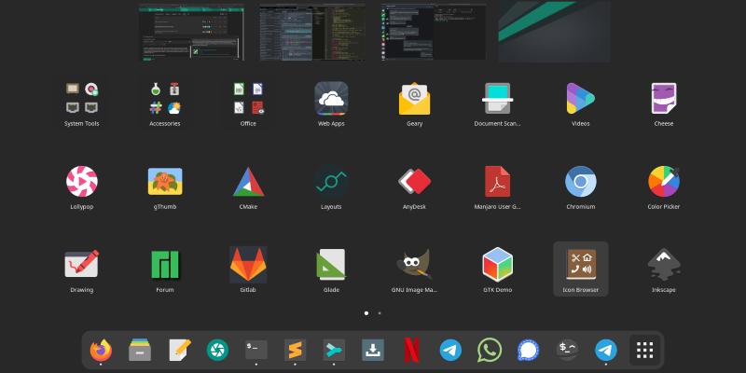The image size is (746, 373).
Task: Open WhatsApp from the dock
Action: tap(489, 350)
